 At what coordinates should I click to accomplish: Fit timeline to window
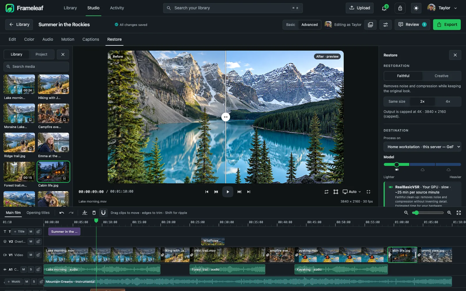tap(459, 213)
